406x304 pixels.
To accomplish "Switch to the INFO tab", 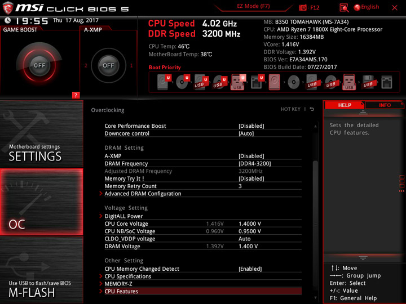I will tap(385, 105).
